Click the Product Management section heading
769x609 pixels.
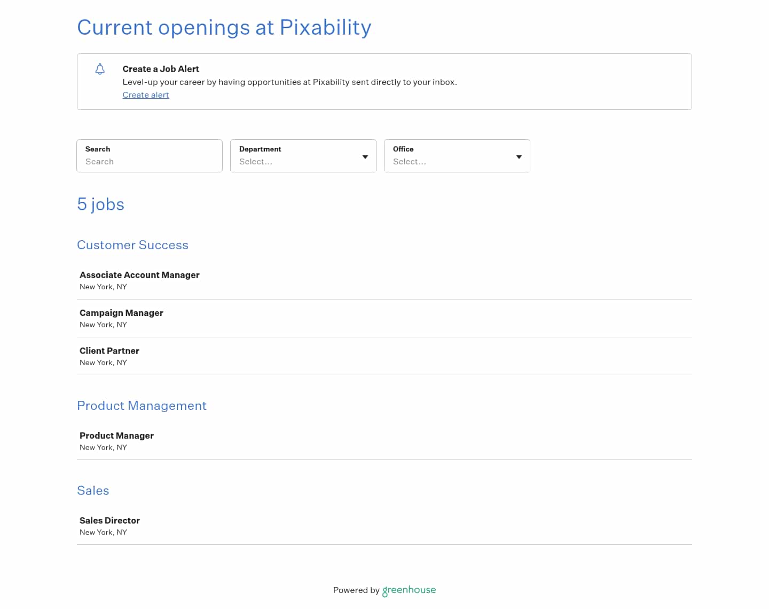click(x=142, y=406)
